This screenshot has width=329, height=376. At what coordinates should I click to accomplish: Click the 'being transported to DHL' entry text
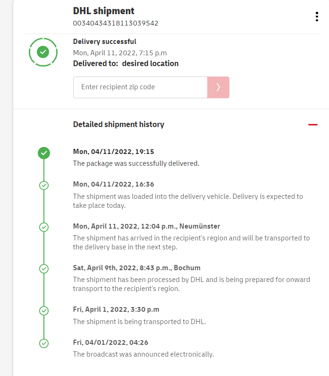coord(139,322)
